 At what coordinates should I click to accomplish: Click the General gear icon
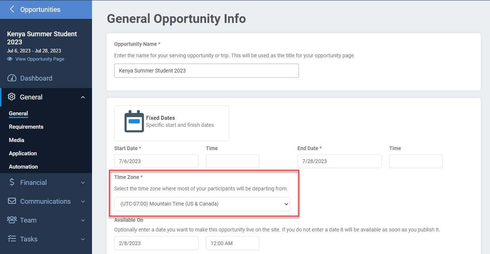point(11,97)
